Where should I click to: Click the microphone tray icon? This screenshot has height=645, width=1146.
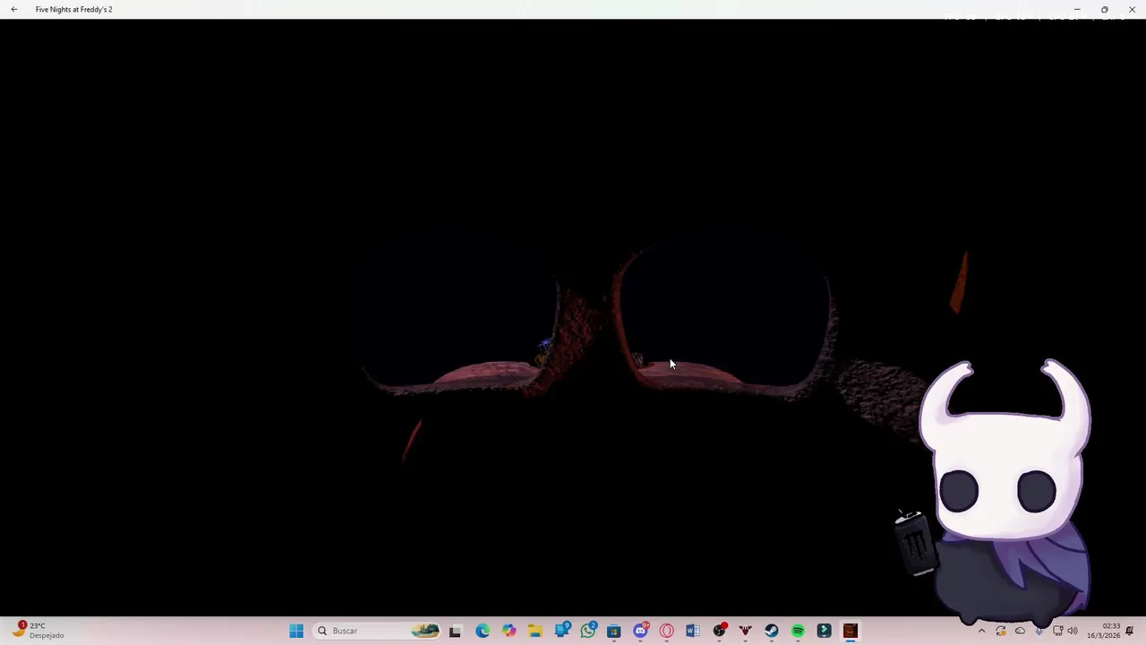pos(1039,631)
